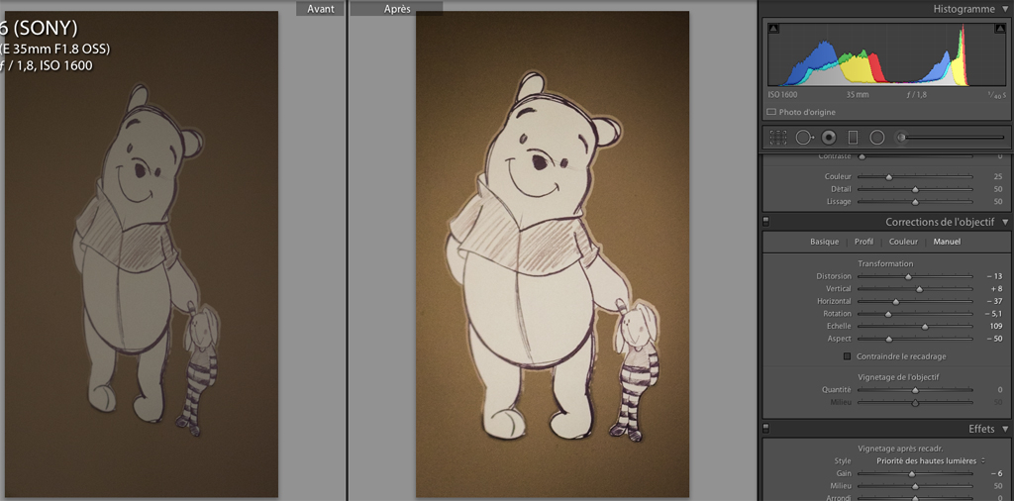The height and width of the screenshot is (501, 1014).
Task: Click the lens vignetting Milieu slider handle
Action: (915, 403)
